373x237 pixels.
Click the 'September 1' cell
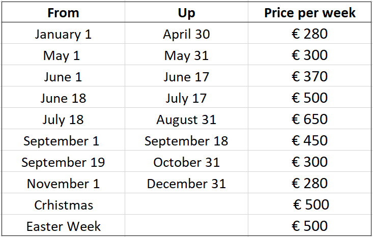click(63, 140)
